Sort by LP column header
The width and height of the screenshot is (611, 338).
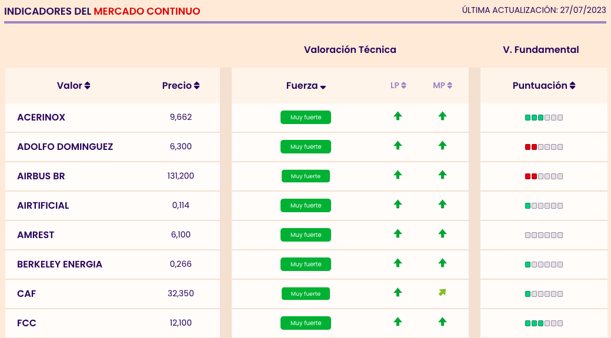coord(398,86)
